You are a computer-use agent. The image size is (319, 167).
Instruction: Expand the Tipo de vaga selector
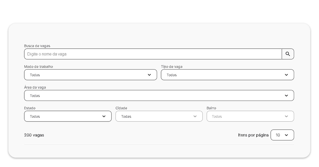tap(227, 75)
